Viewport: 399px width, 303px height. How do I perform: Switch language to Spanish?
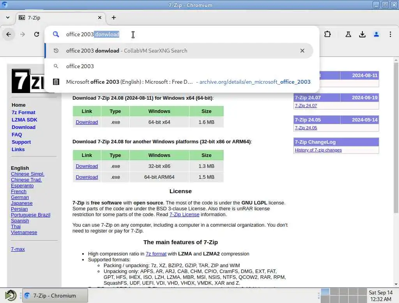[20, 221]
